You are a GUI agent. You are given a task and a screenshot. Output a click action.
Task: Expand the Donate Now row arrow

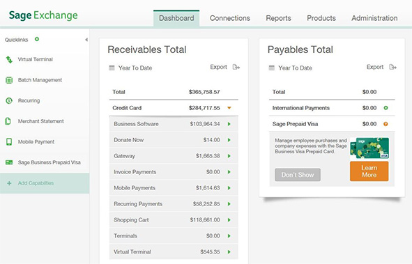tap(229, 140)
